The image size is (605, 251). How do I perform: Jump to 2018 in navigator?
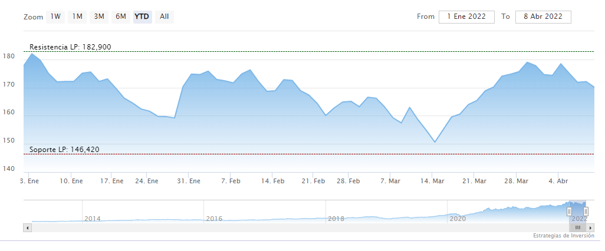tap(336, 219)
